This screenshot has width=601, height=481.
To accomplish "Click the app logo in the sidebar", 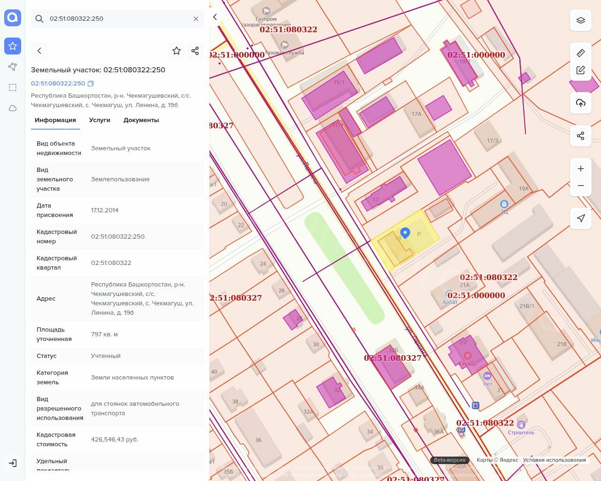I will pos(13,18).
